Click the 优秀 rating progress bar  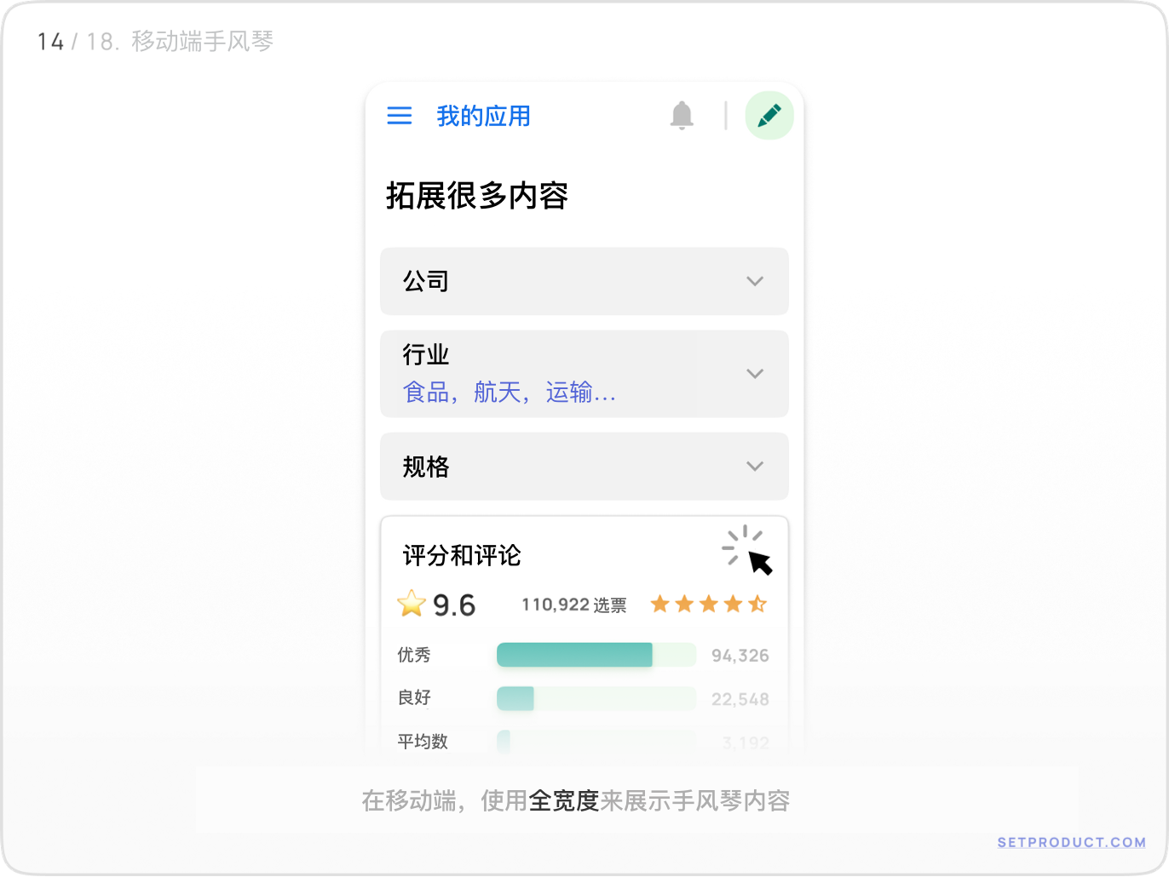pyautogui.click(x=596, y=655)
